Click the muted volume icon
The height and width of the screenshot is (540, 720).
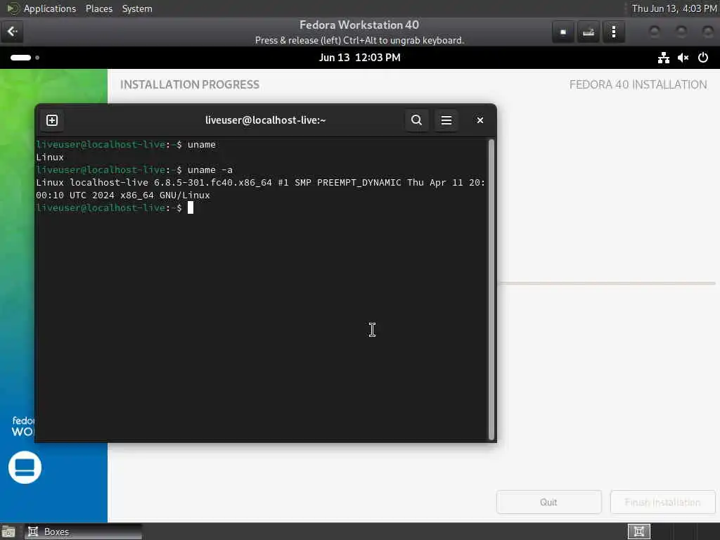pos(683,58)
